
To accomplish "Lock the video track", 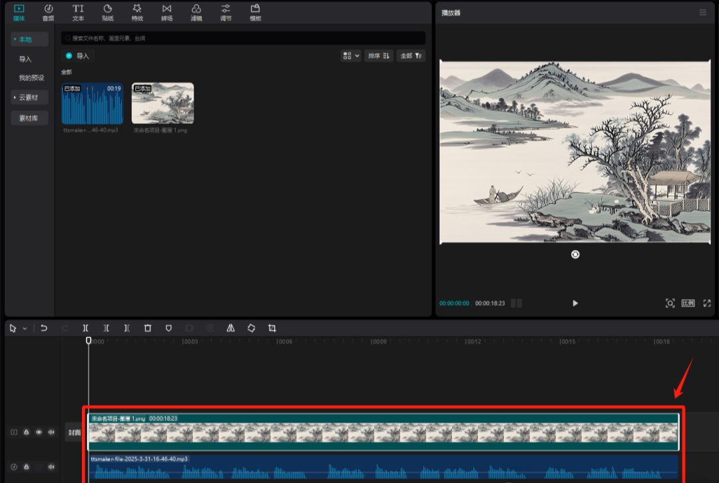I will point(27,432).
